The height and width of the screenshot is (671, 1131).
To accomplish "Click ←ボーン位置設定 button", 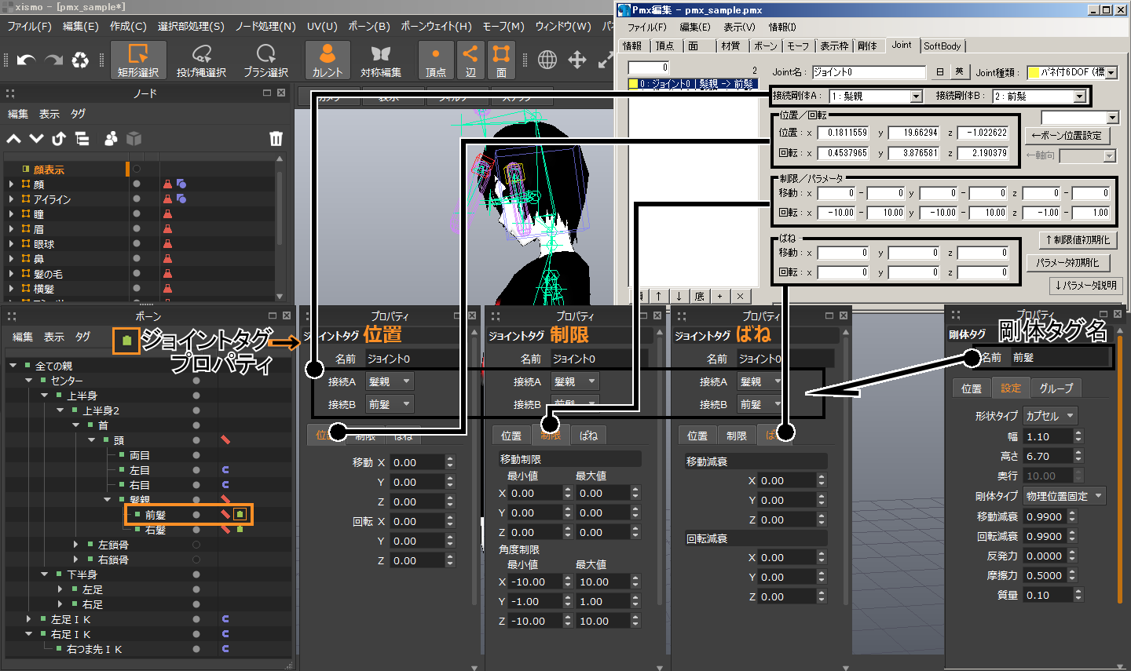I will point(1067,136).
